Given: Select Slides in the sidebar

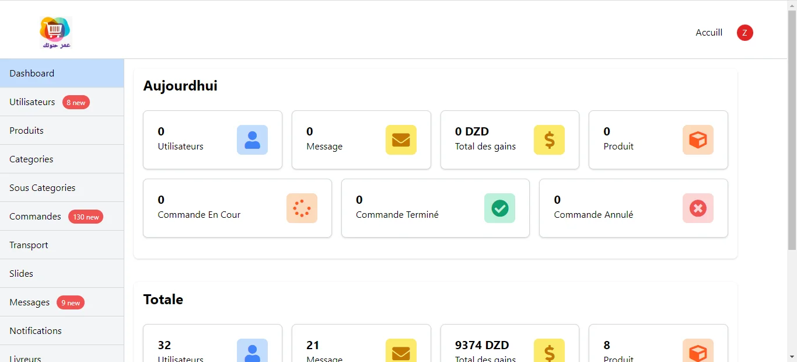Looking at the screenshot, I should coord(62,274).
